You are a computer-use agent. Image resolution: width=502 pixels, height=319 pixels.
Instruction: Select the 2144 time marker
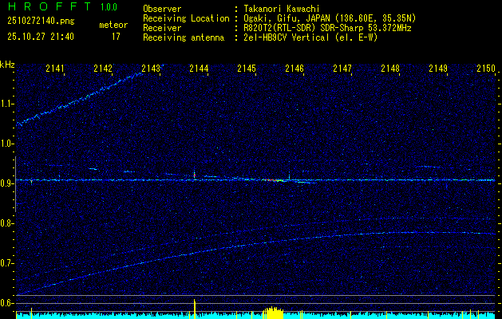point(198,69)
